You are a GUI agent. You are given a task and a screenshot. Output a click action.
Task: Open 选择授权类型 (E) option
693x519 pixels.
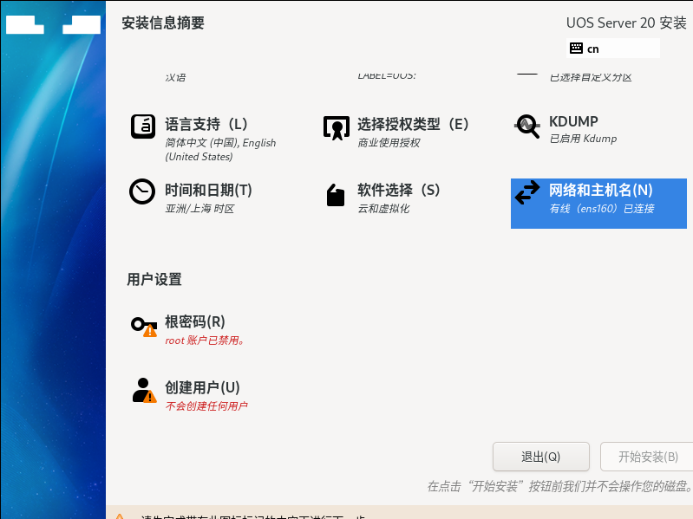[x=413, y=124]
